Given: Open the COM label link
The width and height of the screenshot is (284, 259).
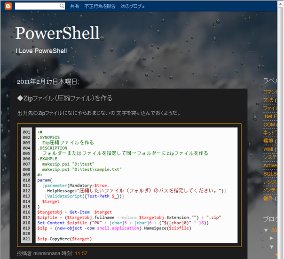Looking at the screenshot, I should pyautogui.click(x=269, y=125).
